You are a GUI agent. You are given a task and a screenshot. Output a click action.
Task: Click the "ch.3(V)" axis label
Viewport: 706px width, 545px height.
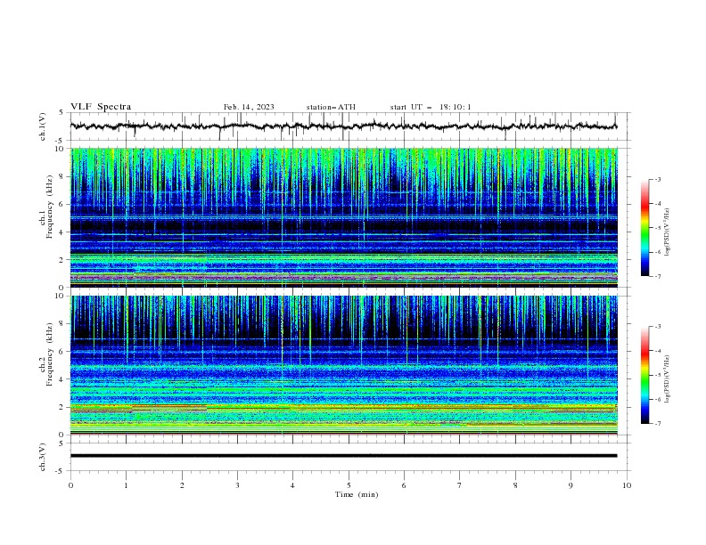point(43,457)
